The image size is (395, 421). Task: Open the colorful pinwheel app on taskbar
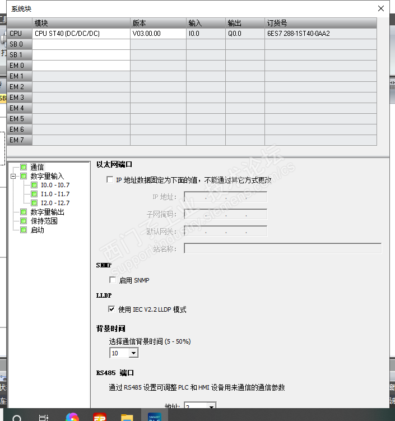(72, 417)
